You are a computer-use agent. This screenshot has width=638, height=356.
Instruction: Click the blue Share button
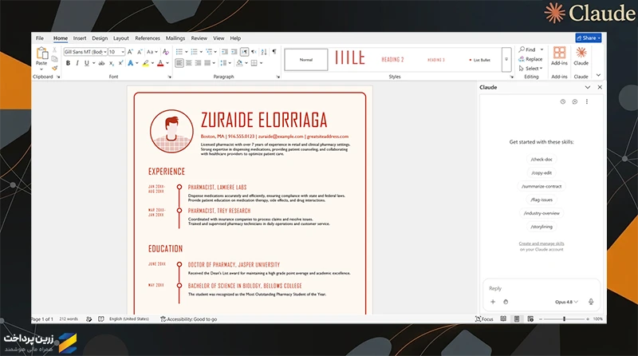pyautogui.click(x=589, y=38)
